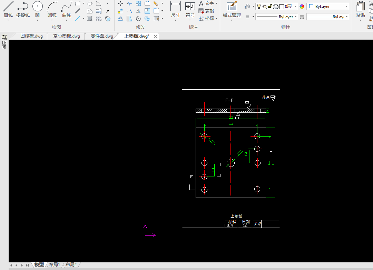Click the central circle in the drawing
This screenshot has height=270, width=373.
pos(230,163)
